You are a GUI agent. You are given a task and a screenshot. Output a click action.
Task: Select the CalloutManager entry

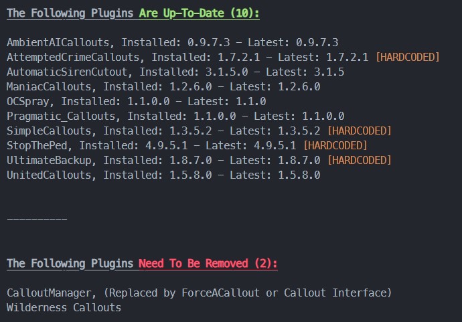(x=43, y=293)
